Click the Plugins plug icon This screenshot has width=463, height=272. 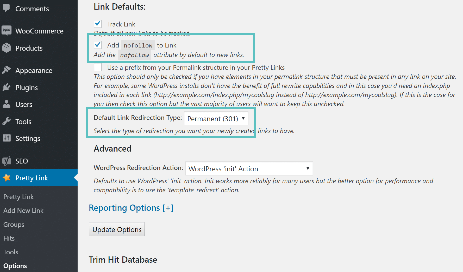[7, 87]
